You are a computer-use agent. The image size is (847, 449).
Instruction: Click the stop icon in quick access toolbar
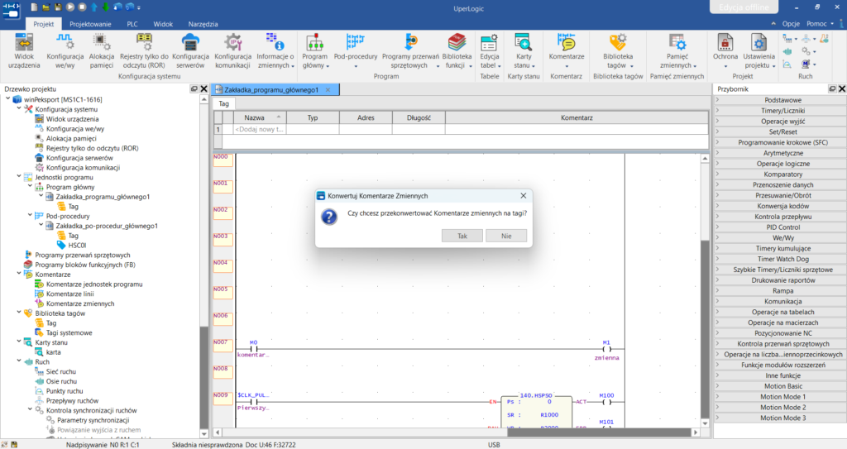82,7
